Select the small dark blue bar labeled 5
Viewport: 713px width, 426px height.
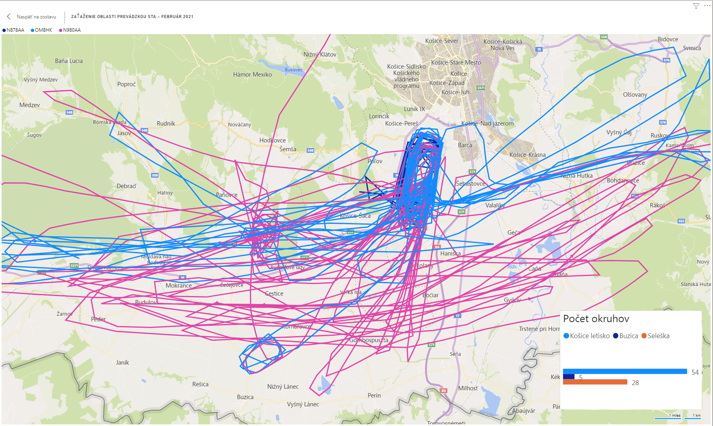tap(569, 377)
